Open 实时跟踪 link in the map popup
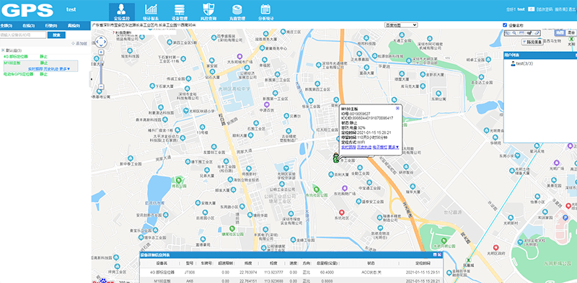 [348, 147]
